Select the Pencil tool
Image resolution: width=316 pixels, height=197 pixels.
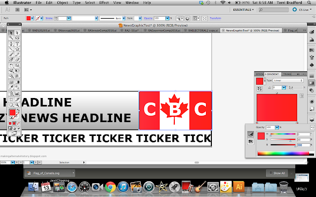coord(17,54)
